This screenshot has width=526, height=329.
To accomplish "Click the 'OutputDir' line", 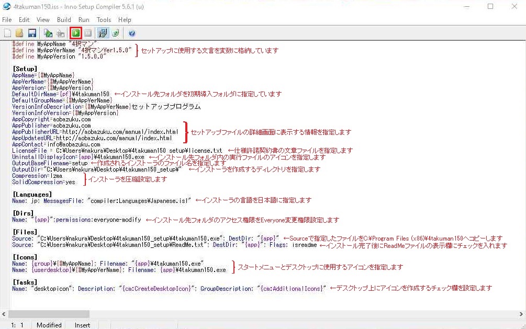I will (97, 169).
